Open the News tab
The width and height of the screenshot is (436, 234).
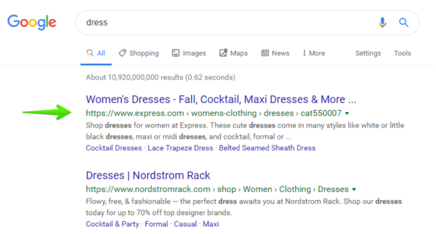click(x=275, y=53)
